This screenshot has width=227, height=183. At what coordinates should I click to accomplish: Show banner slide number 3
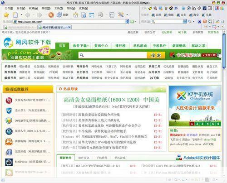pos(202,124)
